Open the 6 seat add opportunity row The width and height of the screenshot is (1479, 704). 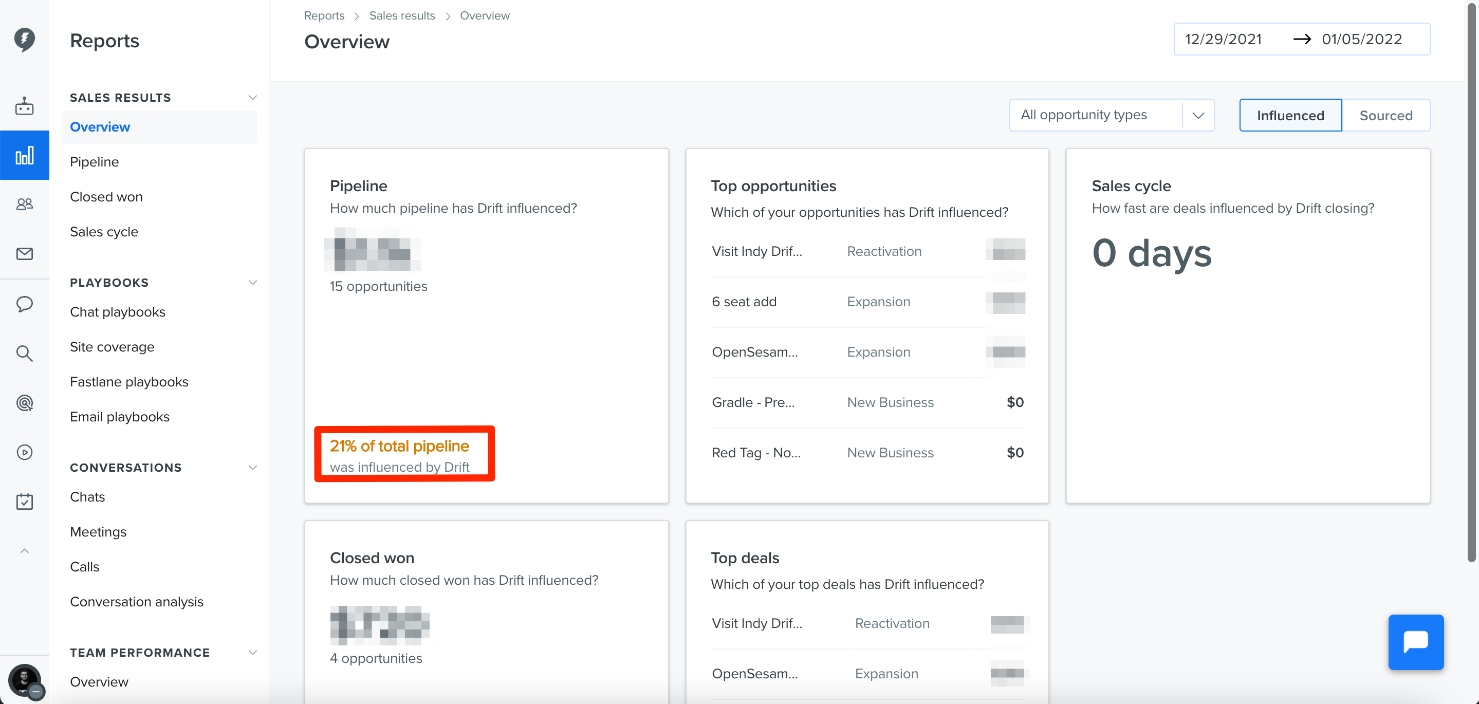tap(867, 302)
